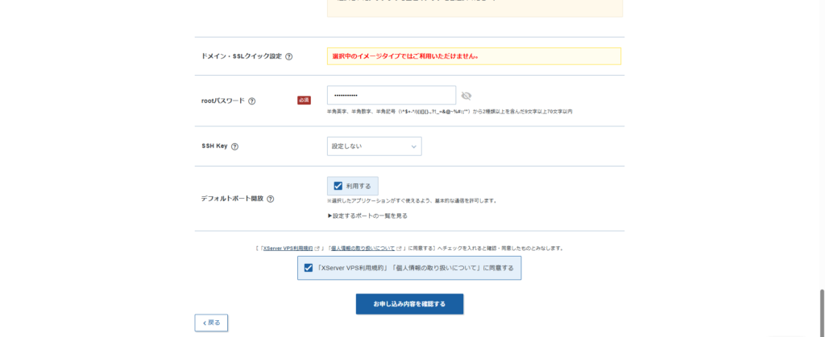825x337 pixels.
Task: Open help for ドメイン・SSLクイック設定
Action: [x=288, y=56]
